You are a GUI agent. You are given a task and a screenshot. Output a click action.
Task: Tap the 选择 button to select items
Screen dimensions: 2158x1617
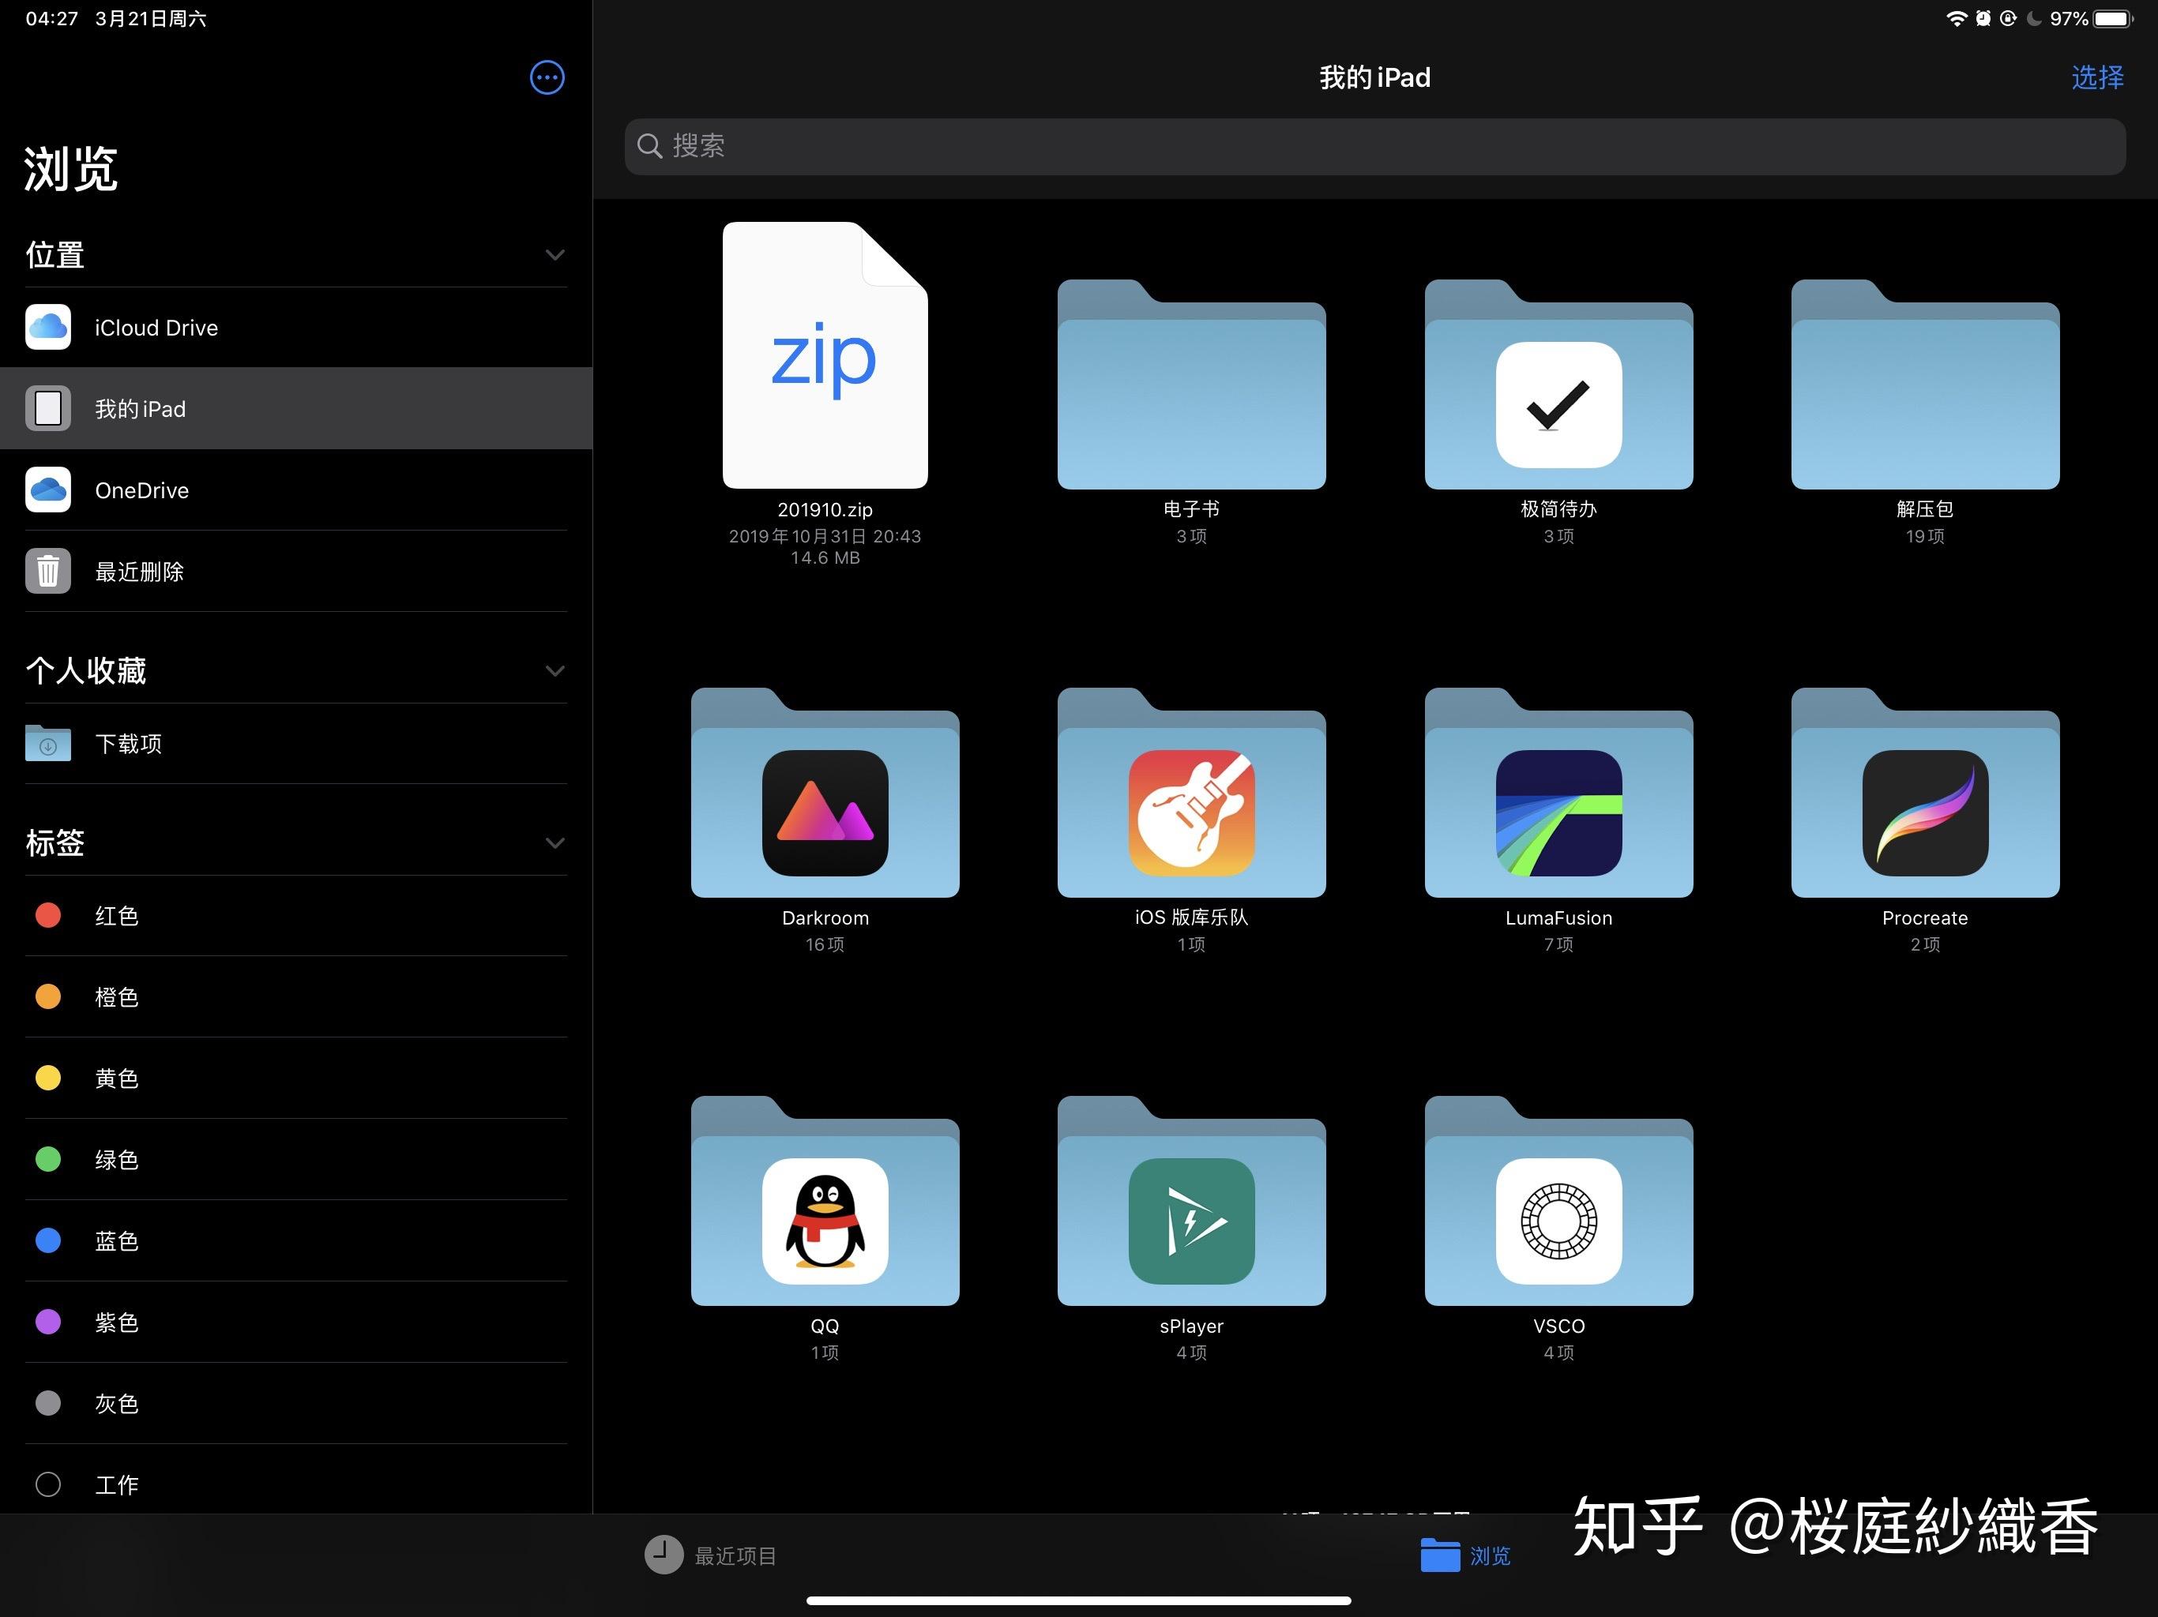click(x=2096, y=77)
